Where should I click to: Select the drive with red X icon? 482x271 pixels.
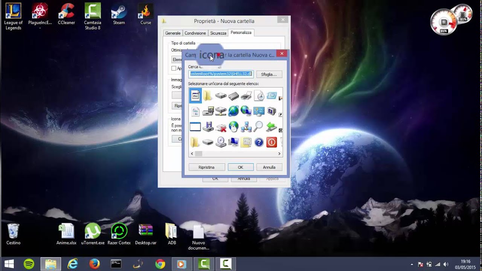221,127
